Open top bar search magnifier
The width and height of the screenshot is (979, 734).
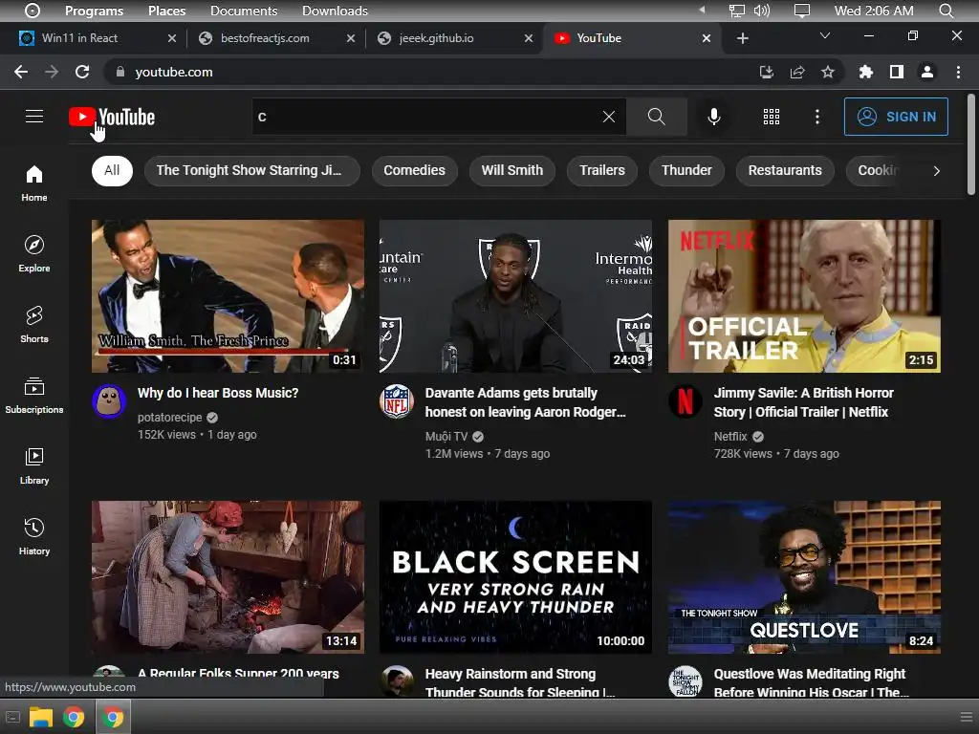point(946,11)
